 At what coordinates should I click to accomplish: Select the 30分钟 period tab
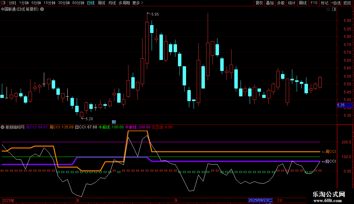(x=64, y=3)
